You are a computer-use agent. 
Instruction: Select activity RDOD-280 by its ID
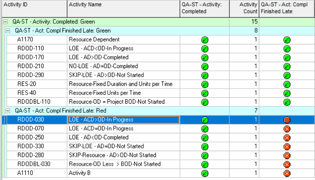(x=30, y=155)
